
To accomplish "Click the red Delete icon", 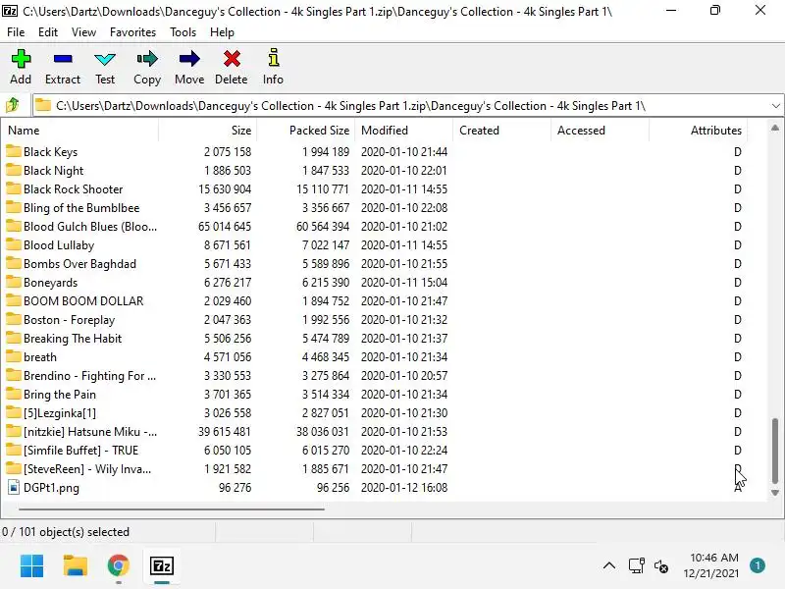I will point(232,59).
